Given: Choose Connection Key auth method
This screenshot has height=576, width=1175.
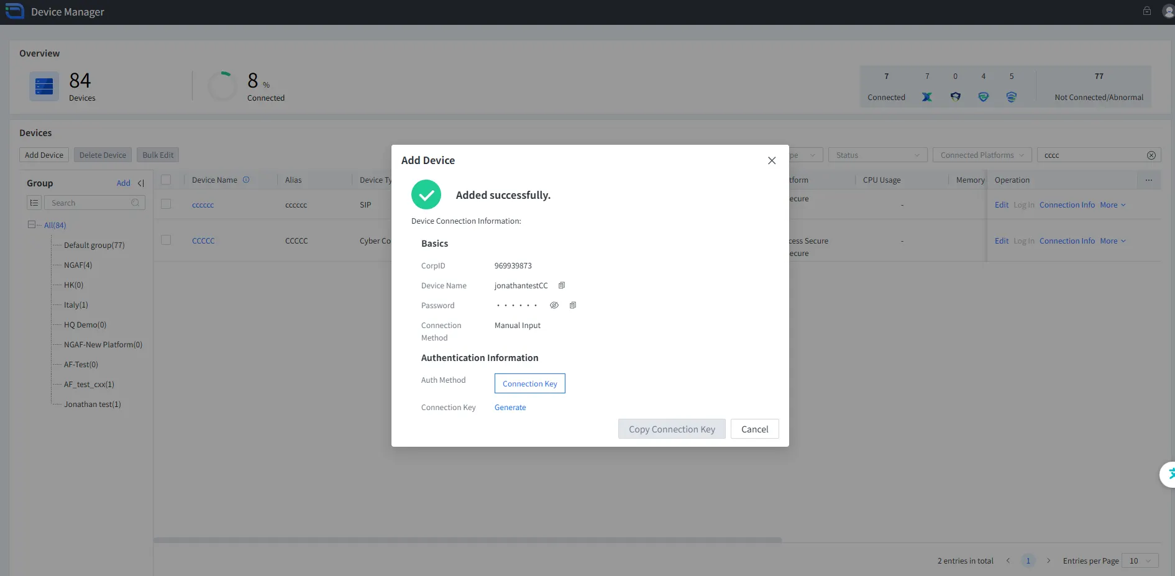Looking at the screenshot, I should tap(529, 384).
